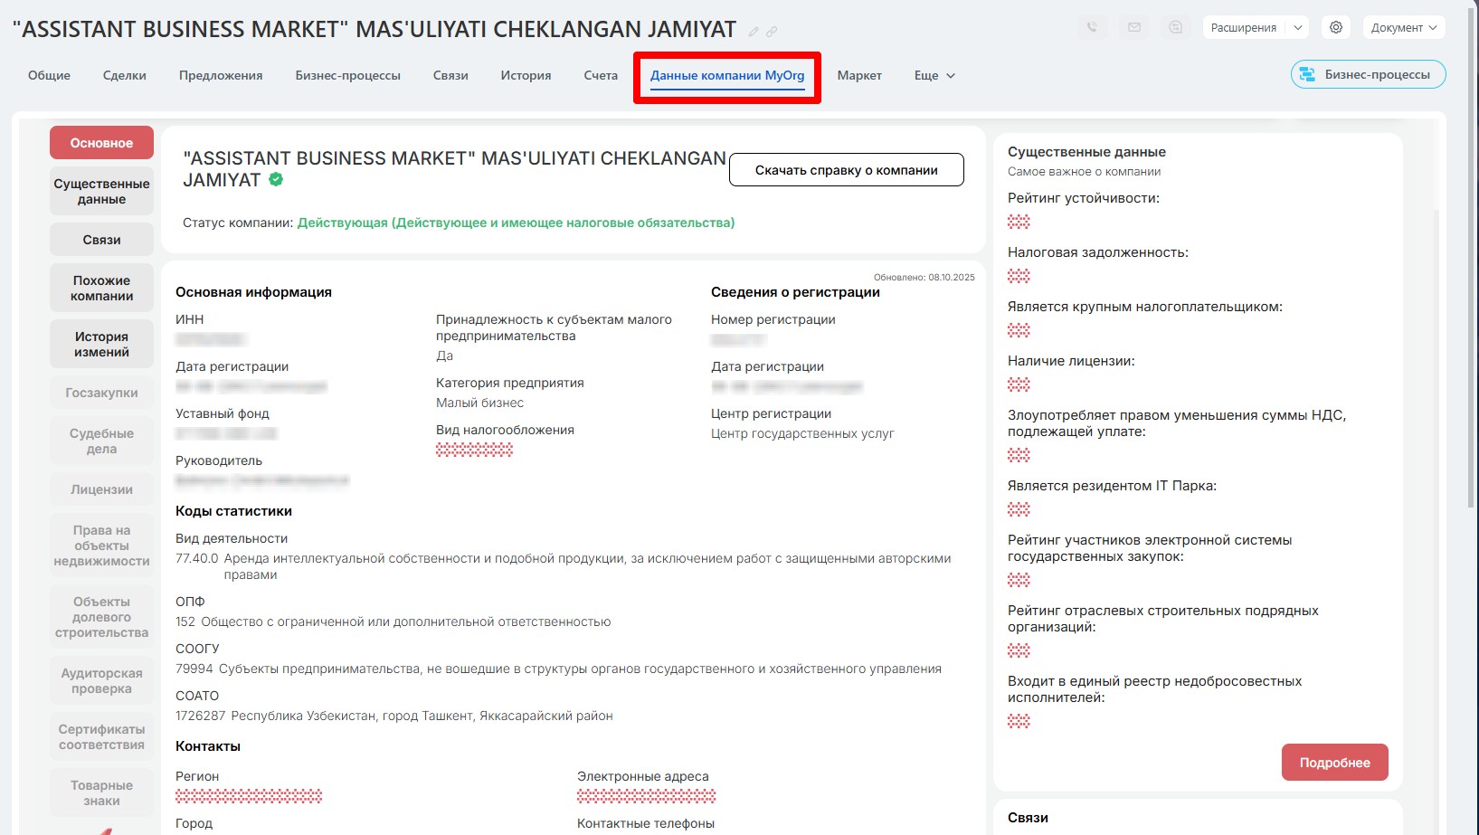
Task: Select the Данные компании MyOrg tab
Action: click(727, 76)
